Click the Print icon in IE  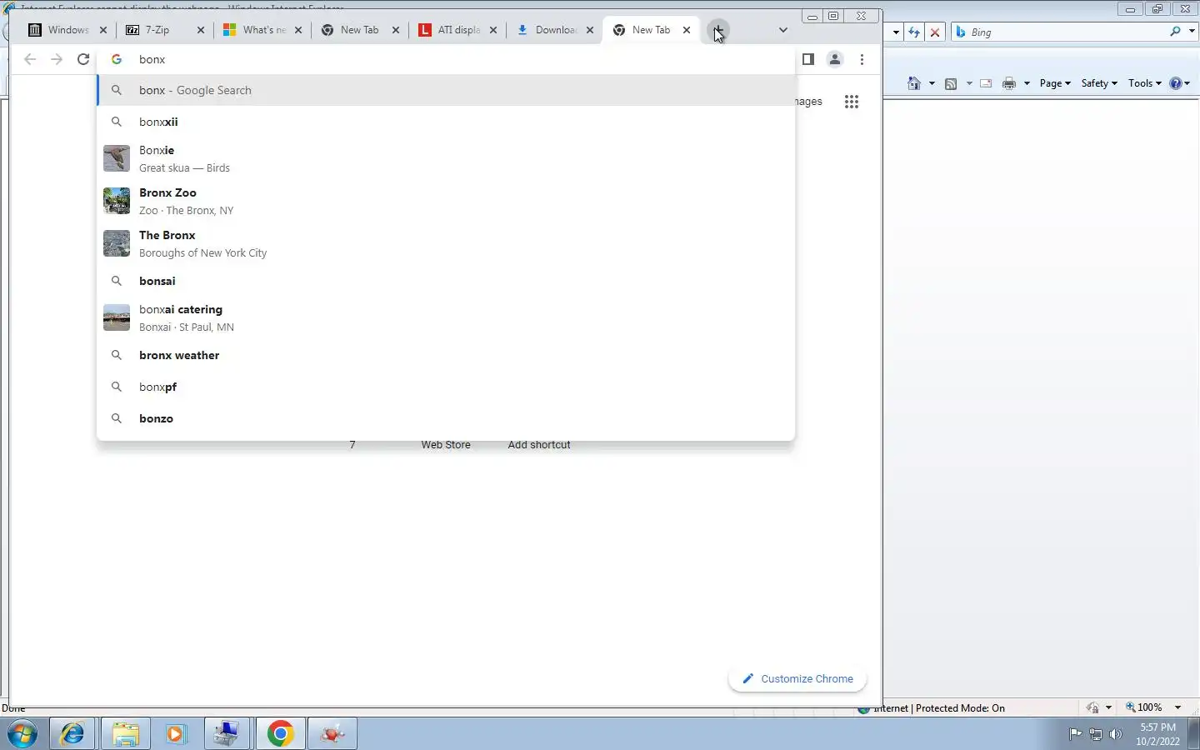point(1009,83)
